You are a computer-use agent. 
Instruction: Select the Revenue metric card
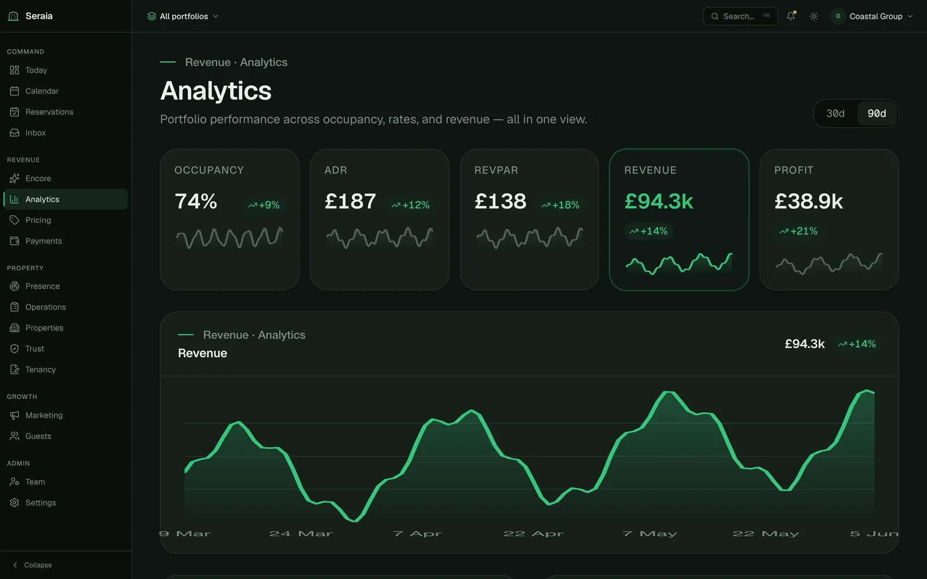pos(679,219)
